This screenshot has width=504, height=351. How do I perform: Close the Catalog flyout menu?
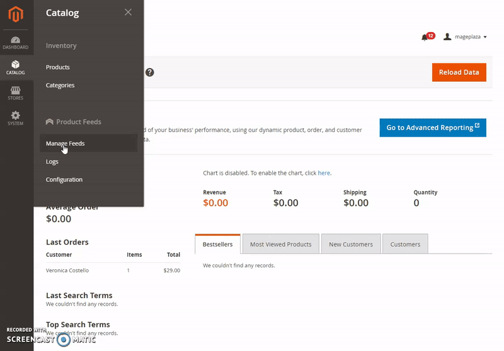(128, 12)
